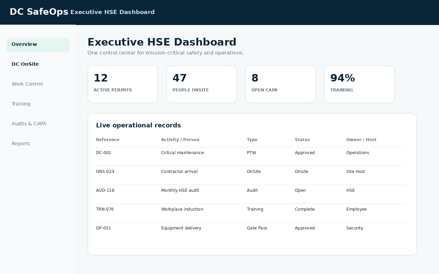
Task: Click the Workplace induction activity
Action: tap(182, 209)
